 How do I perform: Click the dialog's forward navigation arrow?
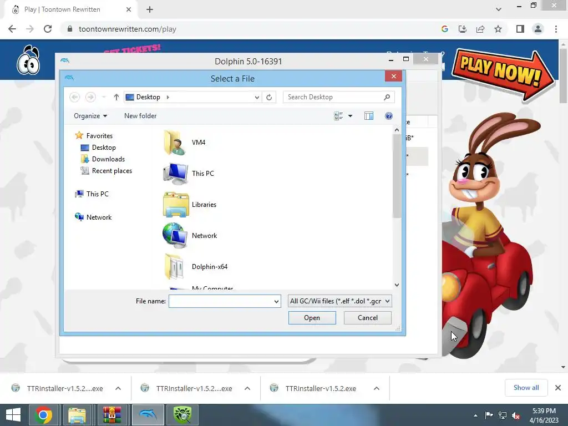(90, 97)
